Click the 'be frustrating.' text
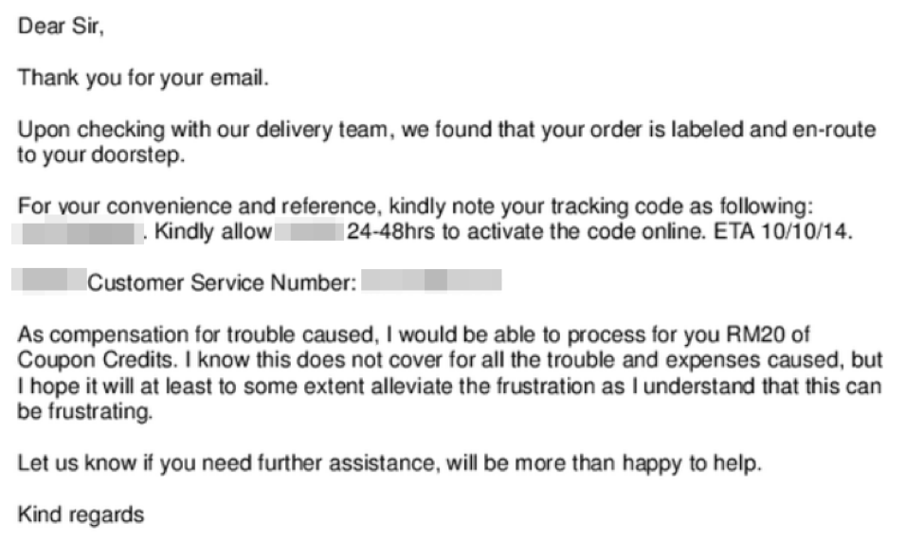Screen dimensions: 923x540 (x=84, y=412)
